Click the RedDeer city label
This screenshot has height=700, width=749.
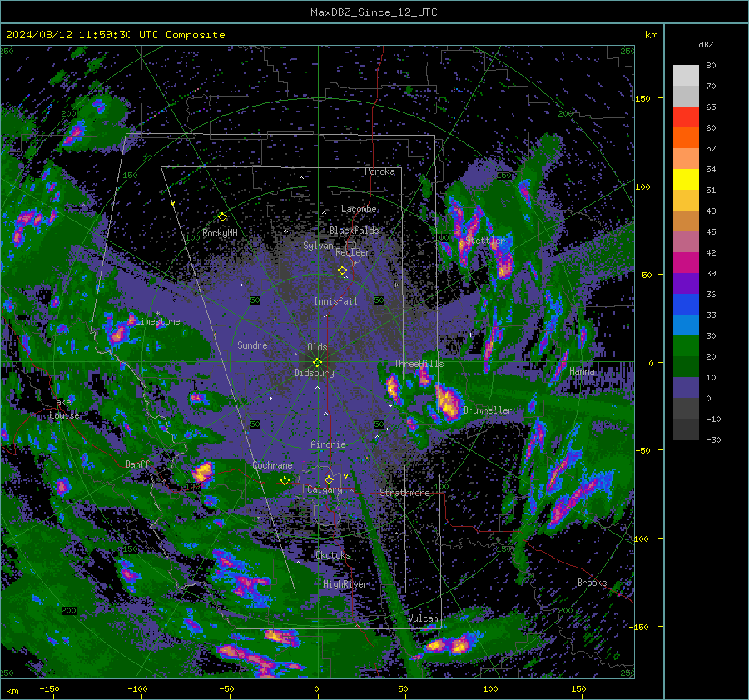click(x=353, y=252)
